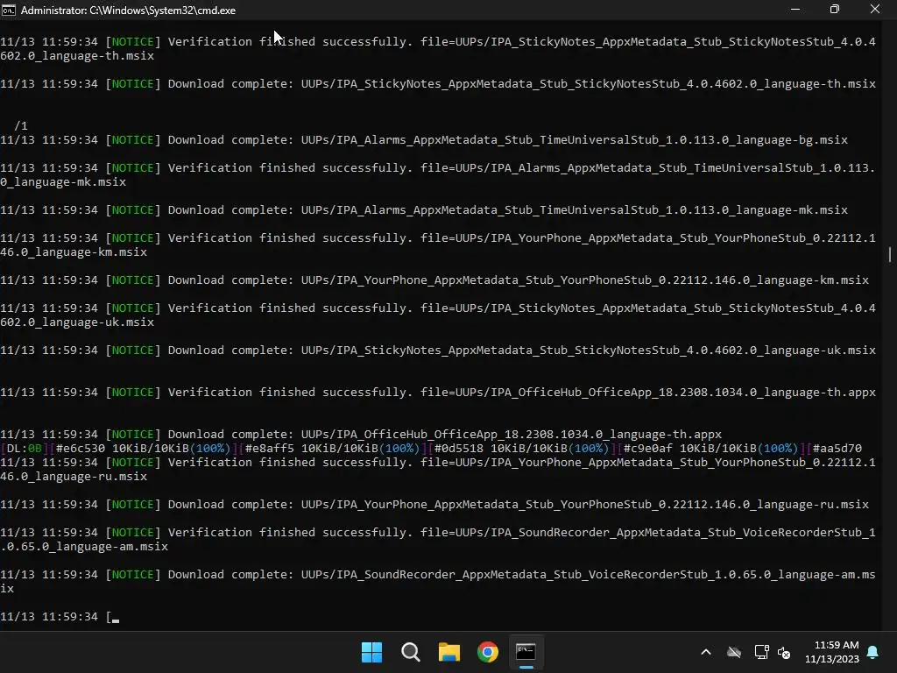Screen dimensions: 897x673
Task: Click Download complete line for StickyNotesStub language-th.msix
Action: pos(438,84)
